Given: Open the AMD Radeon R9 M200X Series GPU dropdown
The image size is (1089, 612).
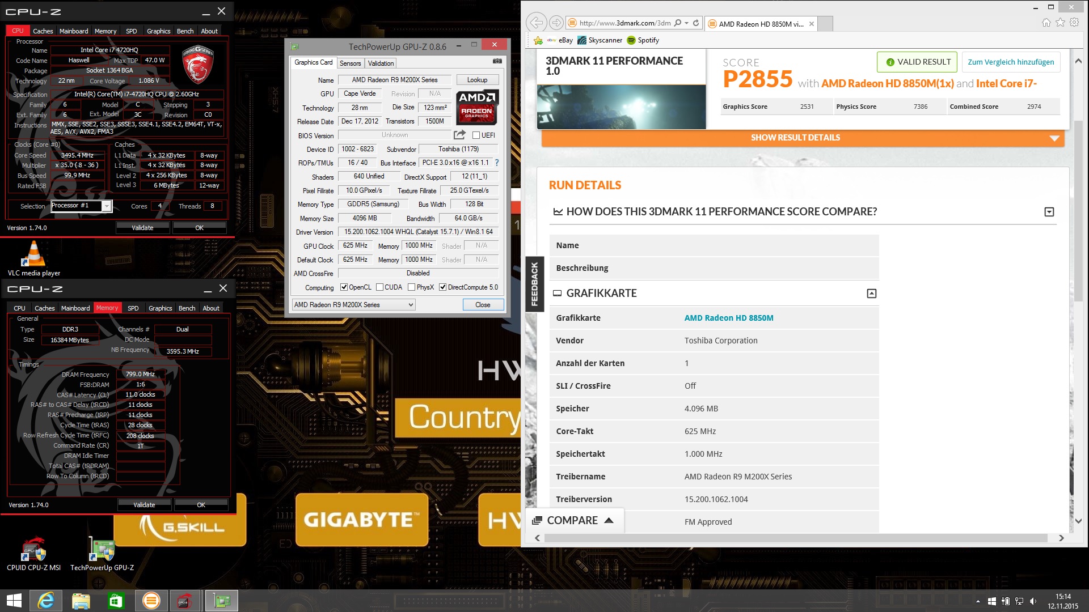Looking at the screenshot, I should point(353,305).
